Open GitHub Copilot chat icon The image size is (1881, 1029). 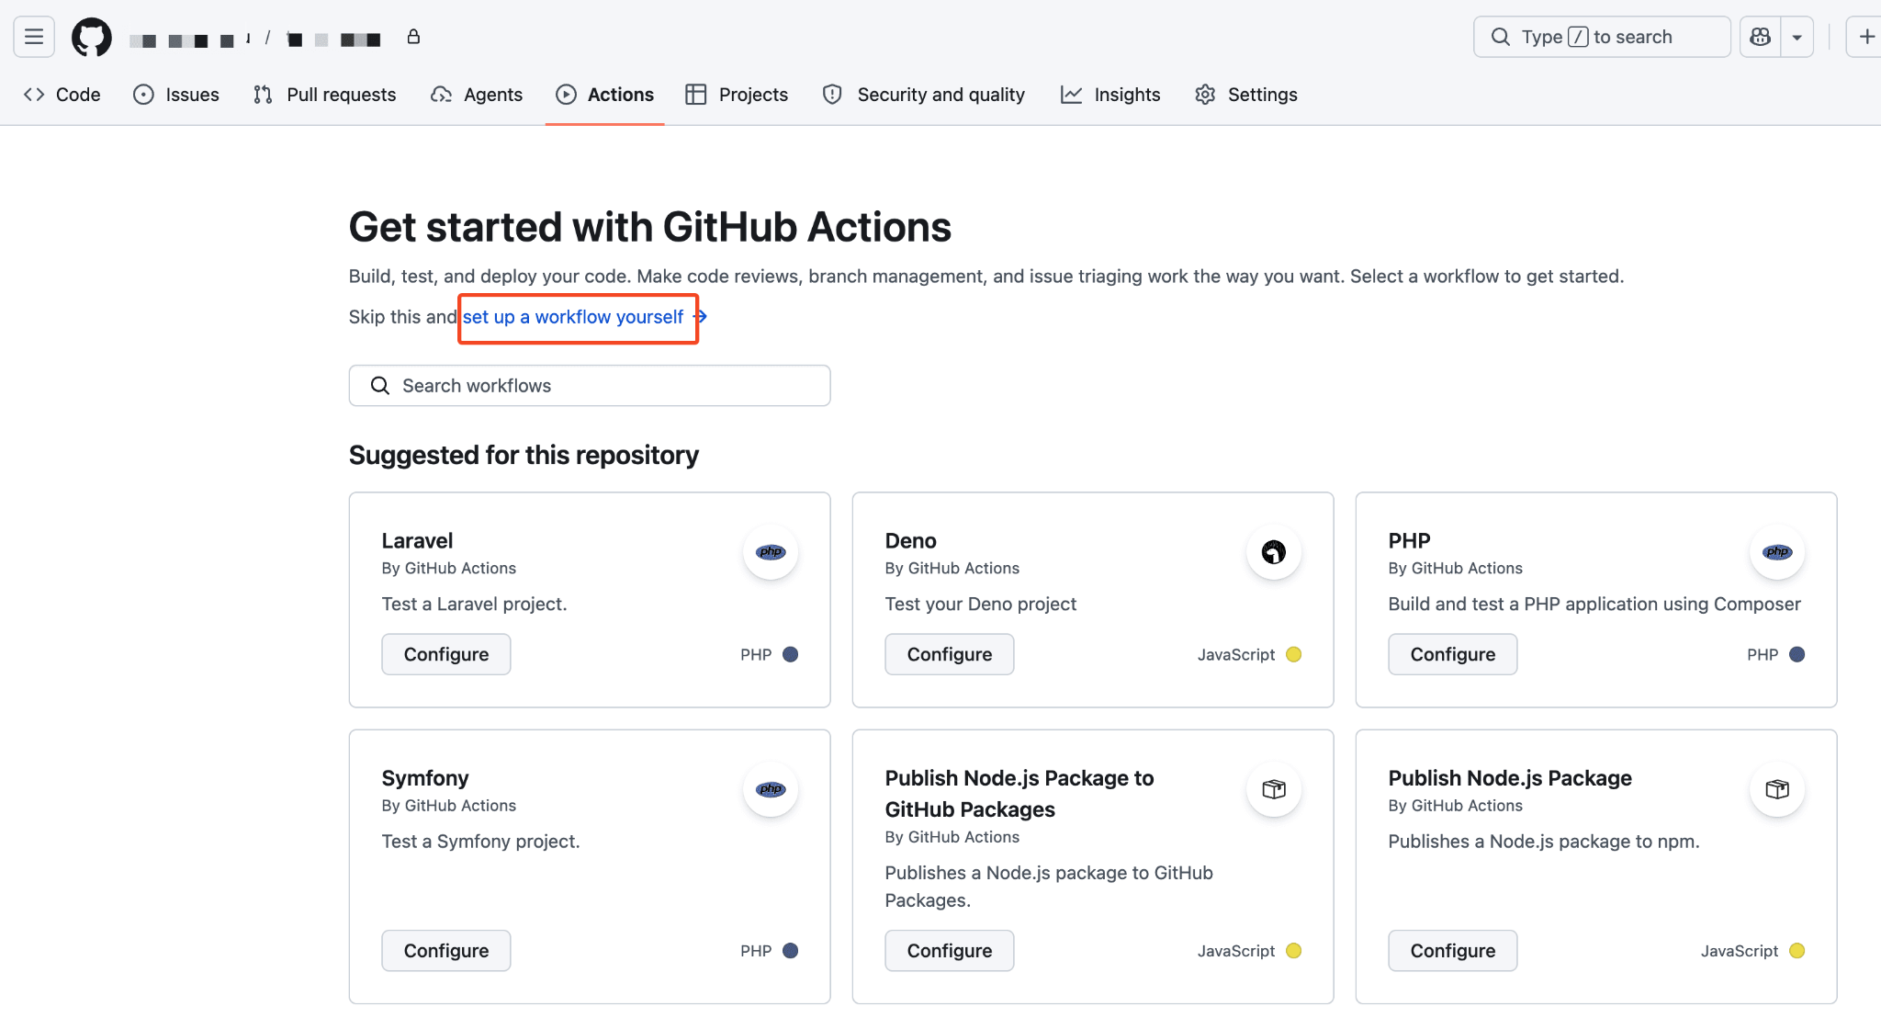point(1760,36)
